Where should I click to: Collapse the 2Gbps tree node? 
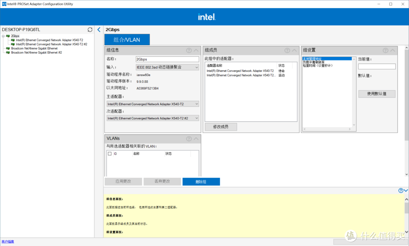pyautogui.click(x=2, y=36)
